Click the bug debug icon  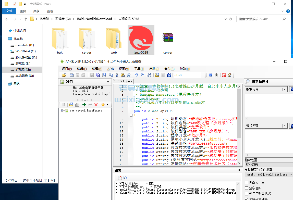(x=216, y=75)
